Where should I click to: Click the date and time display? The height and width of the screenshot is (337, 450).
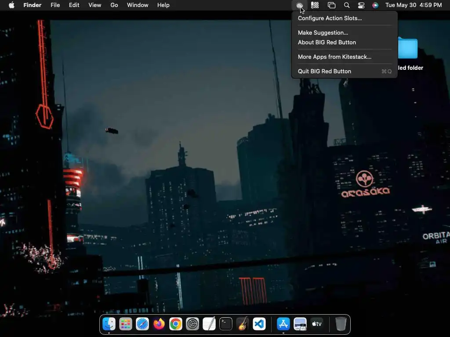pyautogui.click(x=413, y=5)
